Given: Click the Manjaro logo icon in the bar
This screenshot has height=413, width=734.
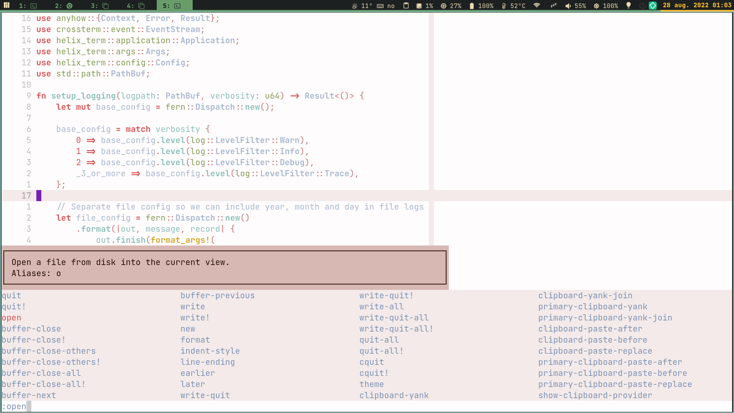Looking at the screenshot, I should click(x=6, y=5).
